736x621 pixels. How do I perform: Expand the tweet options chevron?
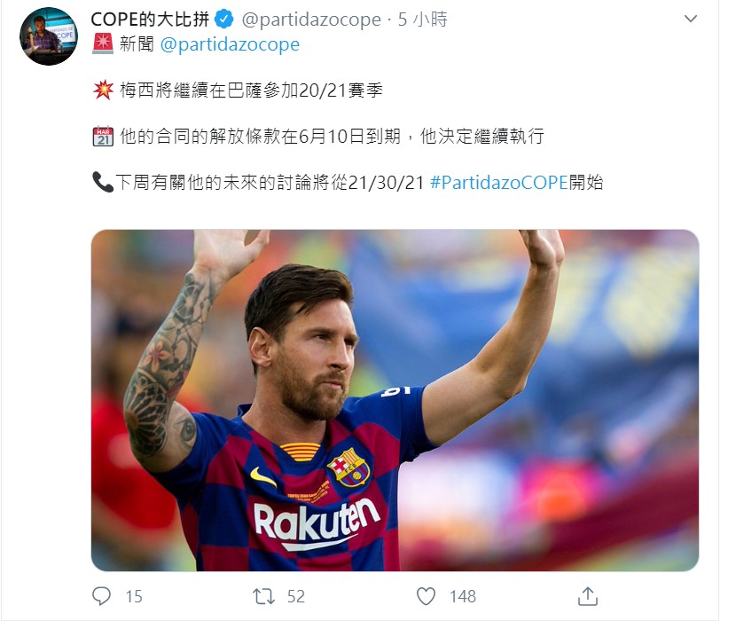click(691, 19)
